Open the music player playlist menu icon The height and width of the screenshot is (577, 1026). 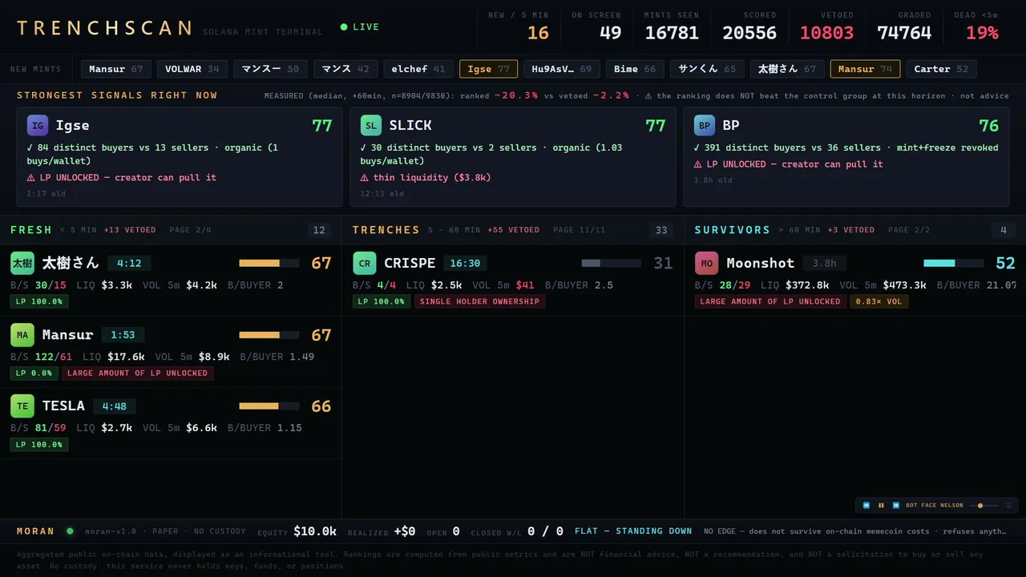tap(1009, 506)
